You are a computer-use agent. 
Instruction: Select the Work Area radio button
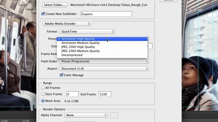pyautogui.click(x=43, y=101)
